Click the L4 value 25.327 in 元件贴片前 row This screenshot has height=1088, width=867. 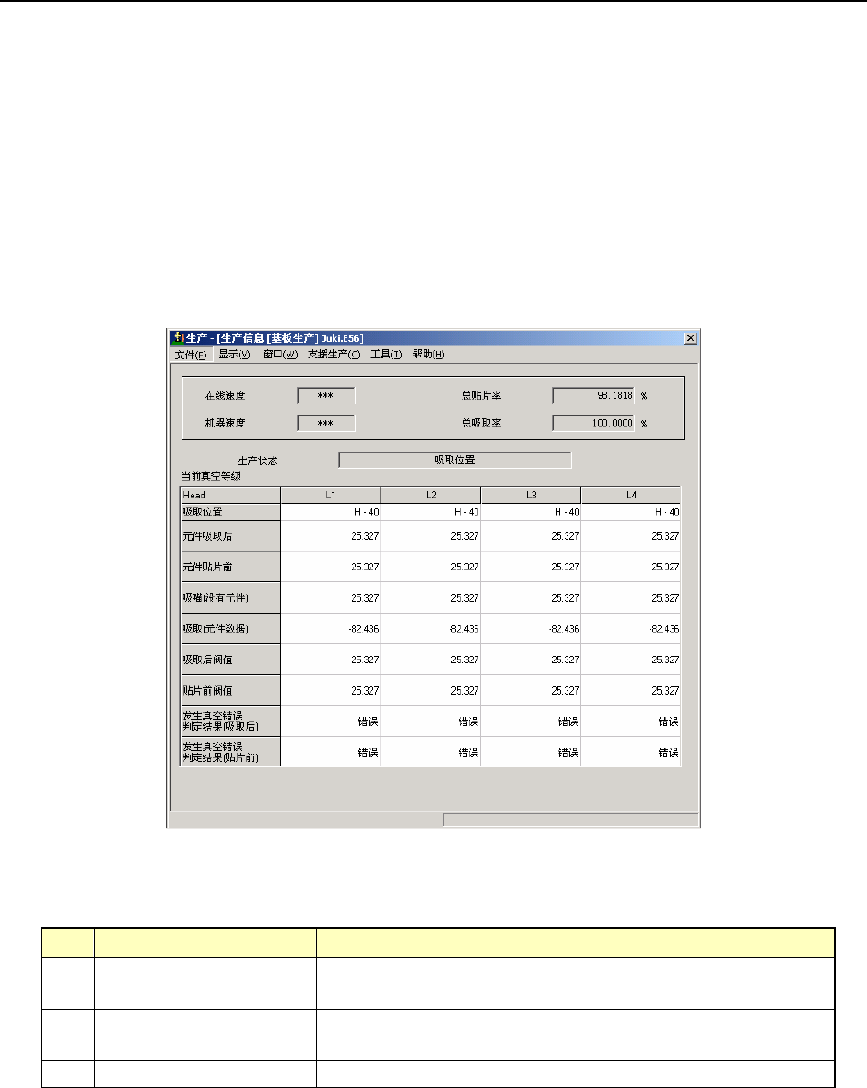click(x=631, y=567)
